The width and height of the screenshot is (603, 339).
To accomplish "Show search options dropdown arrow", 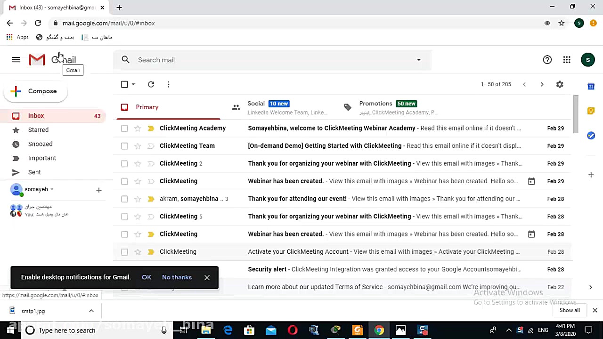I will (x=419, y=60).
